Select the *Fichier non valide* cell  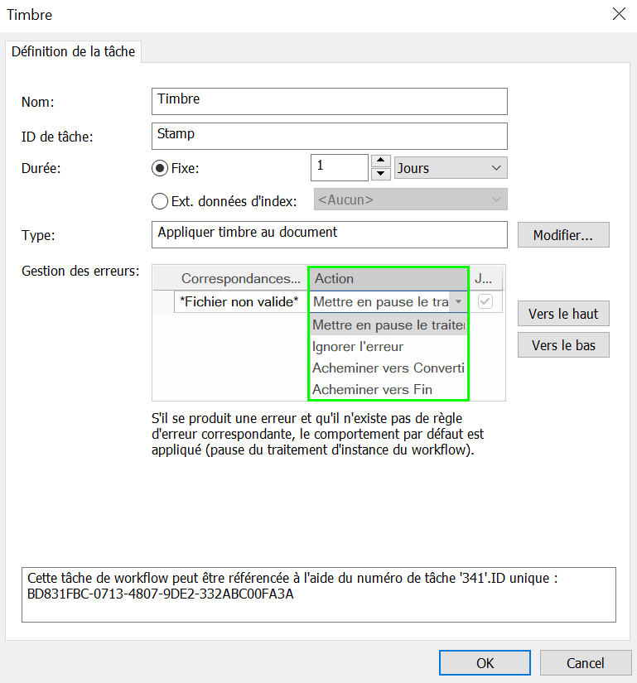(x=241, y=302)
